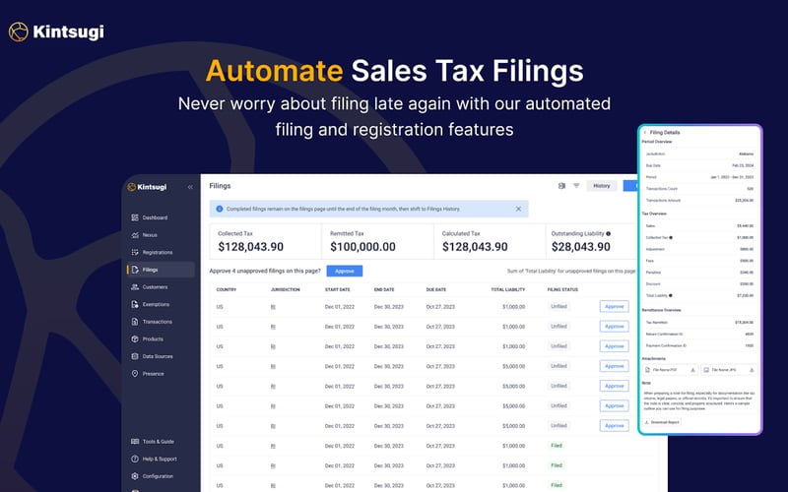Collapse the sidebar with the double-chevron icon
788x492 pixels.
(x=190, y=187)
